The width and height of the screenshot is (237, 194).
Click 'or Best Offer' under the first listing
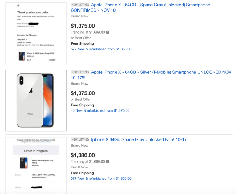point(82,38)
